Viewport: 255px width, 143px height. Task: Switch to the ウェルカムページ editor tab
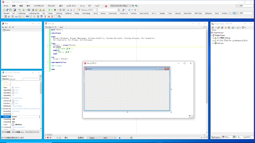[x=51, y=27]
